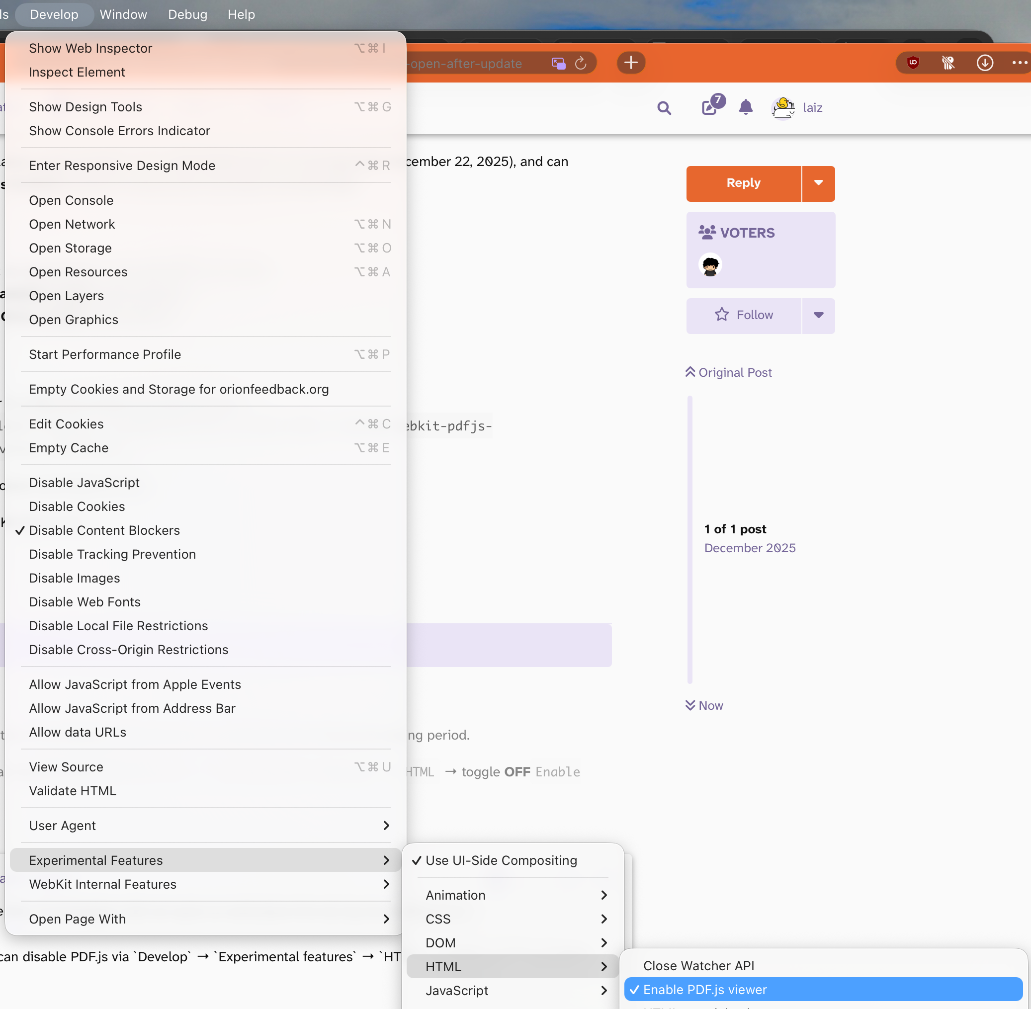The image size is (1031, 1009).
Task: Click the laiz user avatar
Action: [x=783, y=108]
